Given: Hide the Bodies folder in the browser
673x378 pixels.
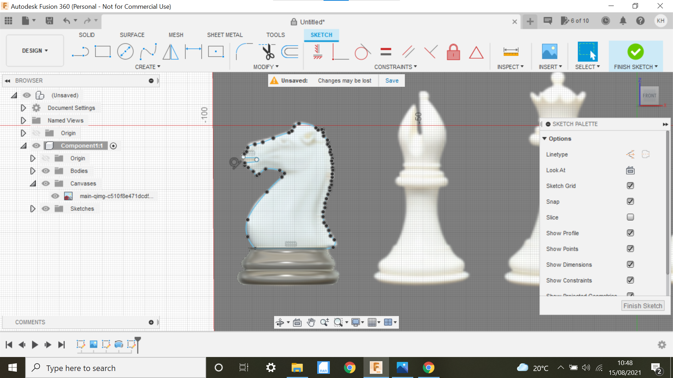Looking at the screenshot, I should (46, 171).
